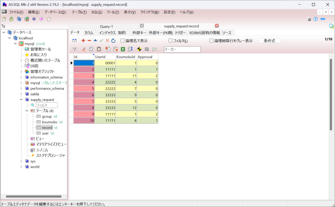
Task: Collapse the supply_request schema node
Action: click(x=21, y=100)
